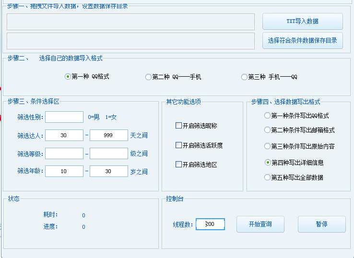Click the 步骤三、条件选择区 group title
354x258 pixels.
[34, 101]
